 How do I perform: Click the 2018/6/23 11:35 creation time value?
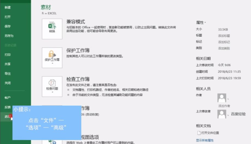click(x=229, y=72)
